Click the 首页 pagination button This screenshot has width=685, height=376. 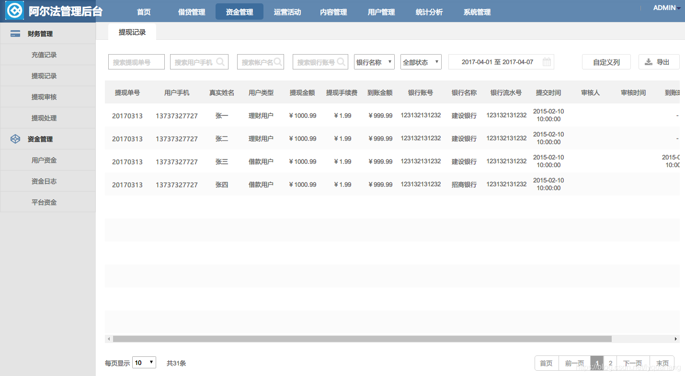pos(547,363)
